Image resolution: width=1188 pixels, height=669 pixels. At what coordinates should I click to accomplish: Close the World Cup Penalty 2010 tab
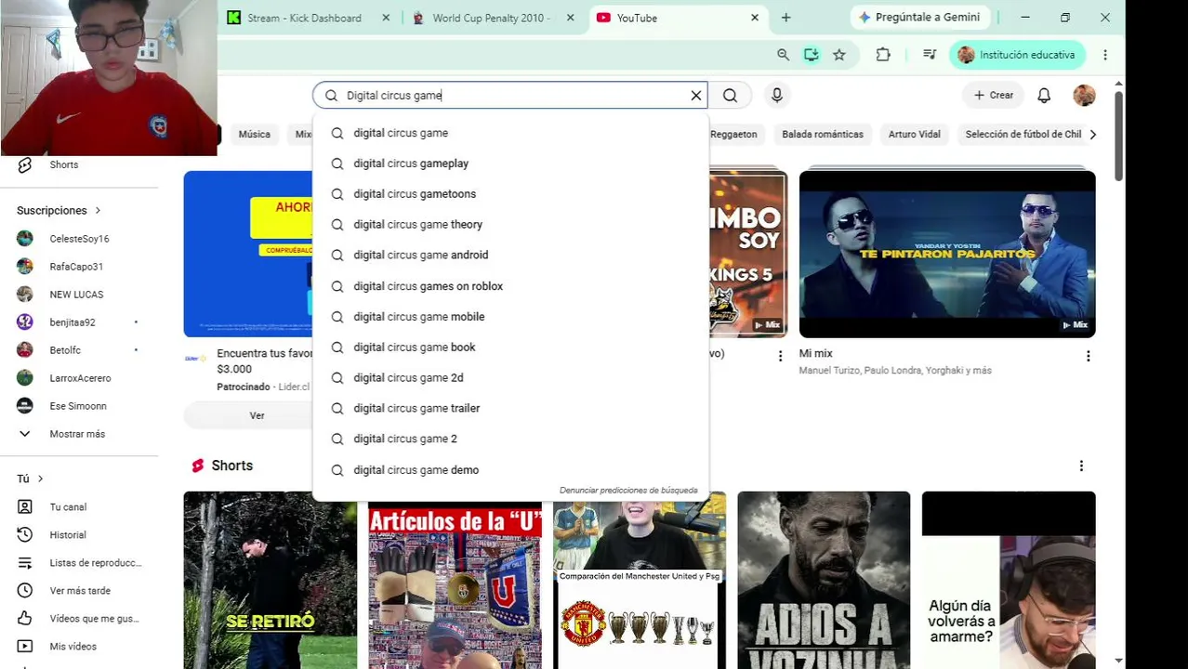coord(570,18)
